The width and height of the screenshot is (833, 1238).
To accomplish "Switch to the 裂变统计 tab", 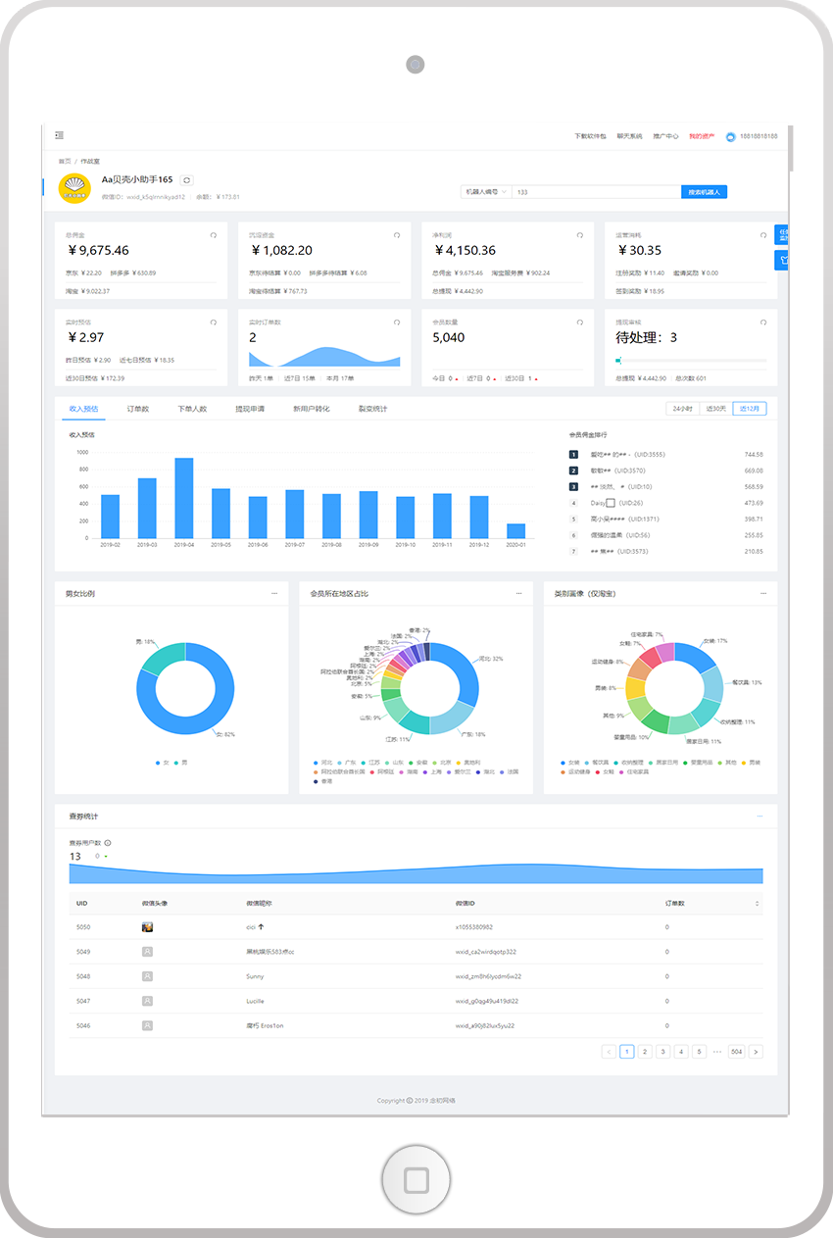I will (372, 409).
